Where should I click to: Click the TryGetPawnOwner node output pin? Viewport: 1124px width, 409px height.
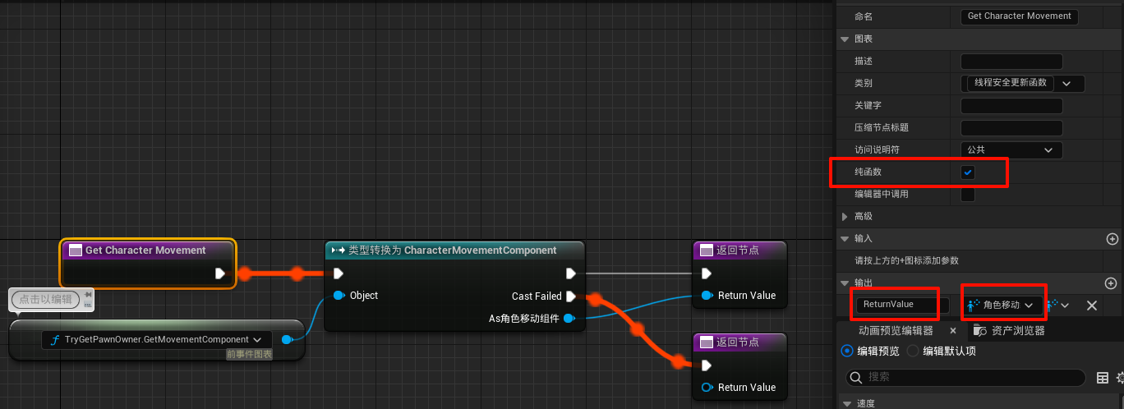(x=286, y=339)
